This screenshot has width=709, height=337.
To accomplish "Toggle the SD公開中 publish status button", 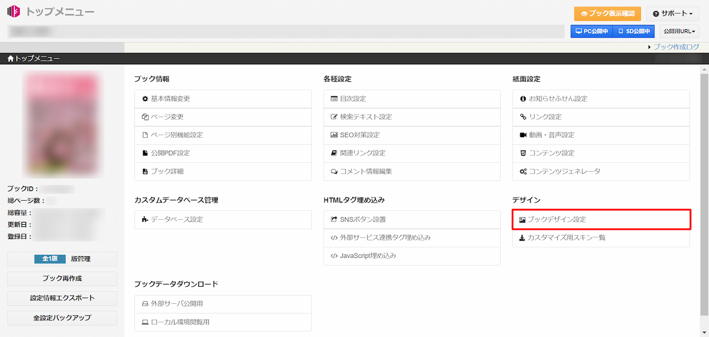I will [634, 32].
